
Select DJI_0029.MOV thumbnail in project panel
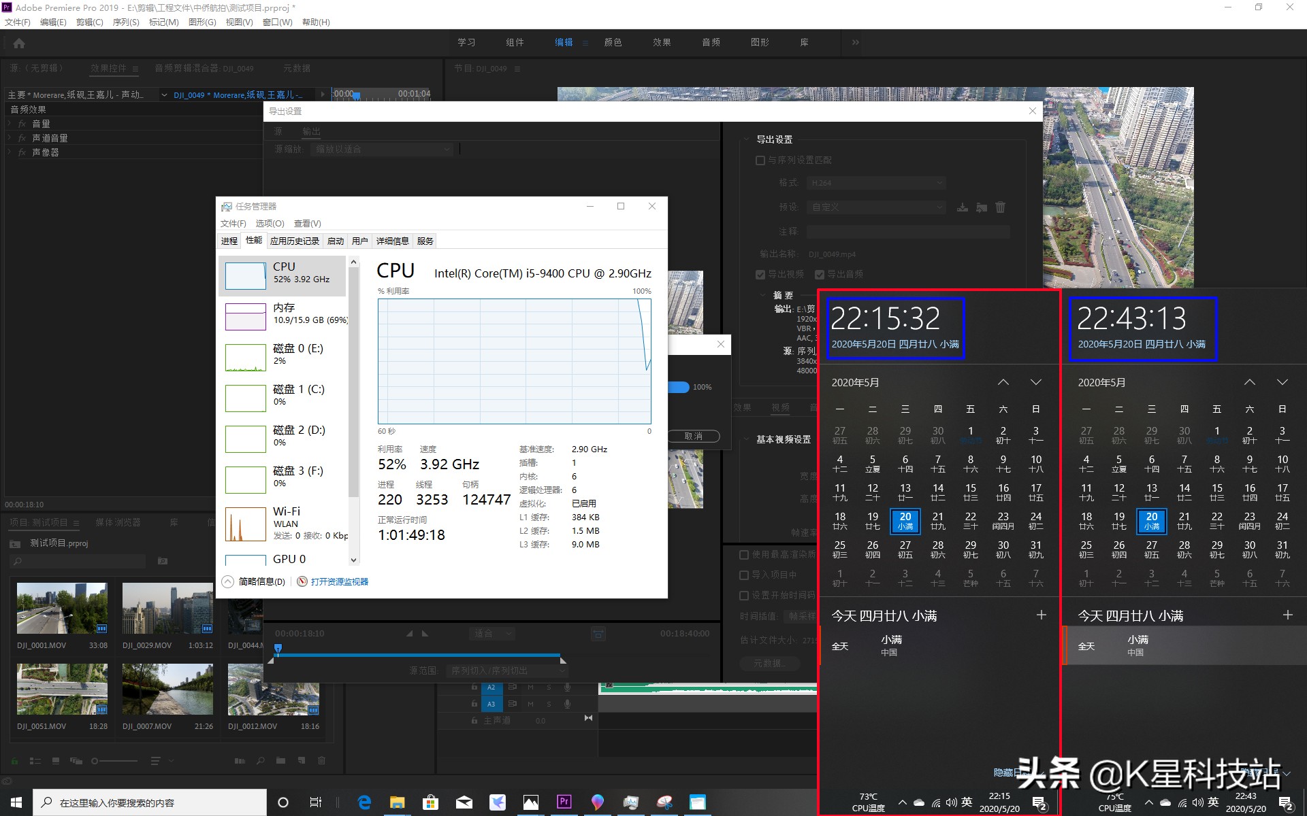167,609
